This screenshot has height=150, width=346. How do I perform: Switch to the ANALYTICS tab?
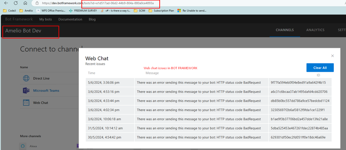[x=315, y=30]
